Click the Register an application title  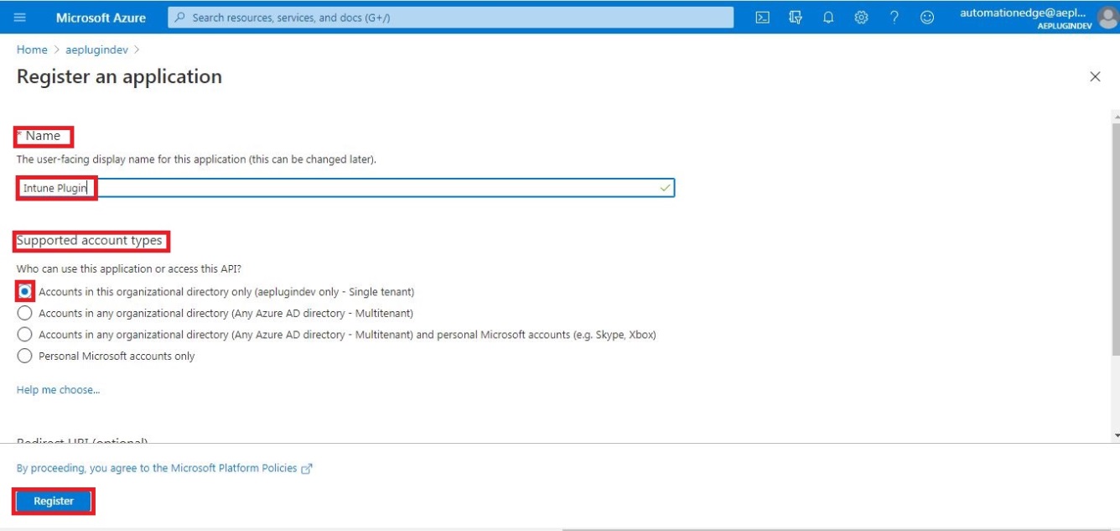(119, 76)
